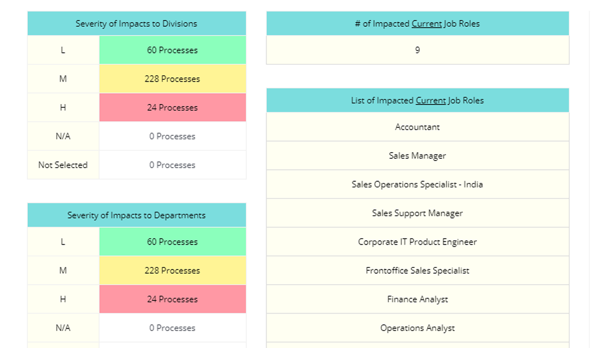601x348 pixels.
Task: Click the 60 Processes cell under Divisions
Action: [173, 50]
